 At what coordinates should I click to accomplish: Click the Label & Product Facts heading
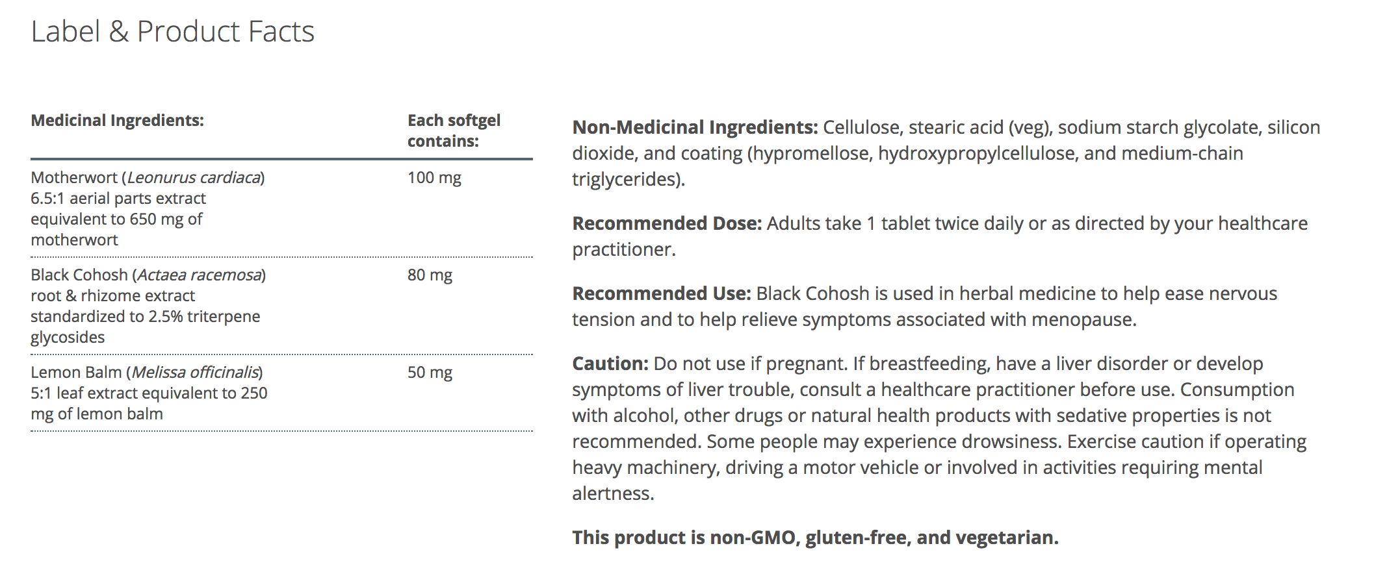point(172,32)
